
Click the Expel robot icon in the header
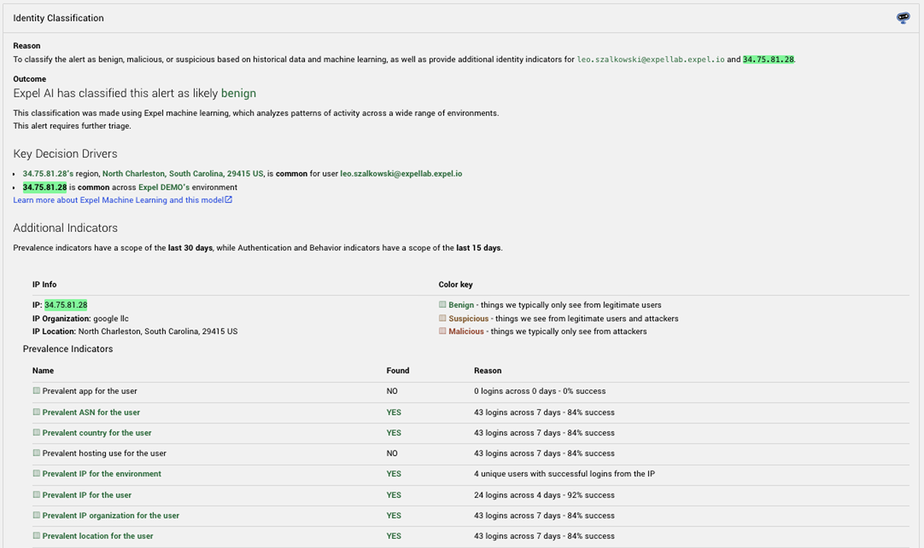903,18
